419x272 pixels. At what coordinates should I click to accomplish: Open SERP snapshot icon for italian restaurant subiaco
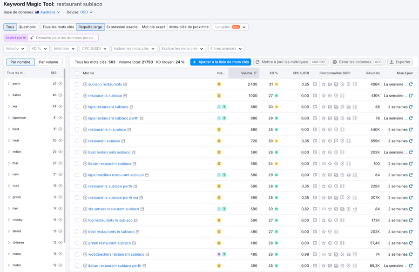[x=134, y=164]
